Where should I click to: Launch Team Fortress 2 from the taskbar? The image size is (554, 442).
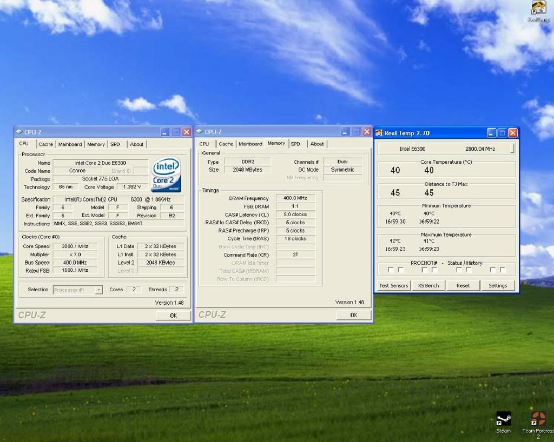click(538, 419)
